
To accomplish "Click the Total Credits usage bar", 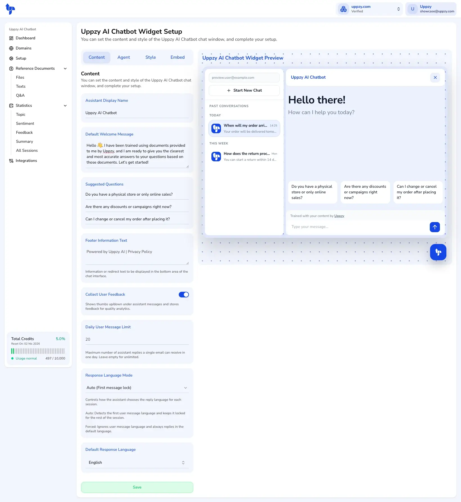I will pos(38,351).
